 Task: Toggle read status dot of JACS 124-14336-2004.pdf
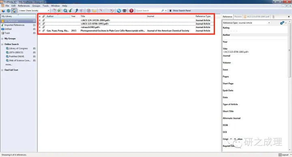tap(39, 20)
